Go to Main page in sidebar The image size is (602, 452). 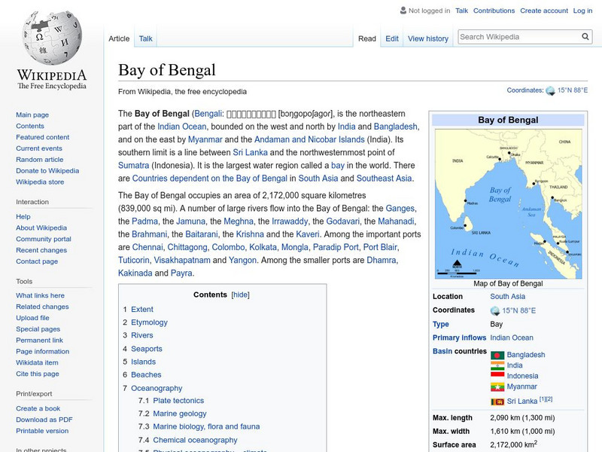click(32, 115)
